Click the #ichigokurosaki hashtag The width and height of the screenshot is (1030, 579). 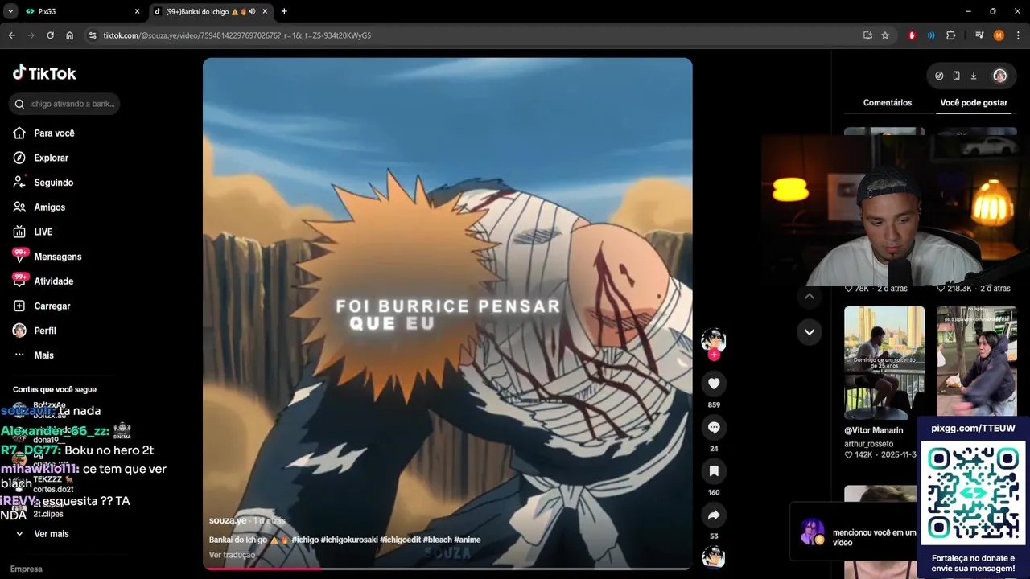[x=349, y=540]
